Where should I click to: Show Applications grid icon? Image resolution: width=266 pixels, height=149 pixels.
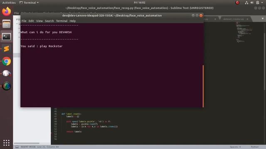click(x=7, y=143)
